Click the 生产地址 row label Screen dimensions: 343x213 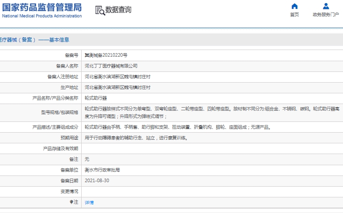(69, 88)
